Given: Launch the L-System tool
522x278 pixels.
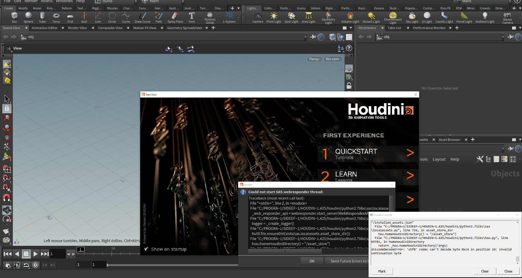Looking at the screenshot, I should click(229, 18).
